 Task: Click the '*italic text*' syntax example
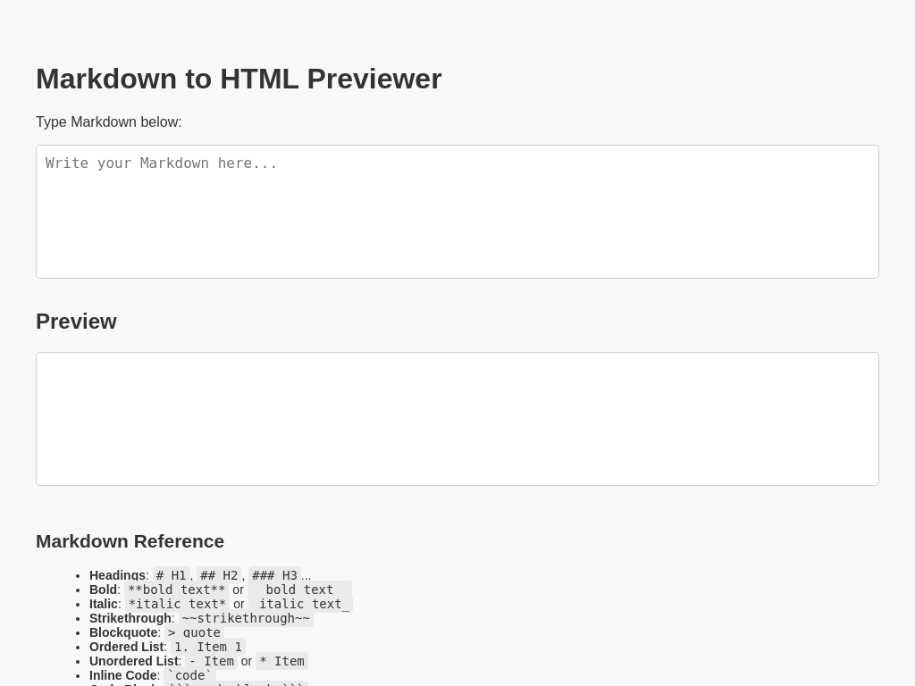177,604
